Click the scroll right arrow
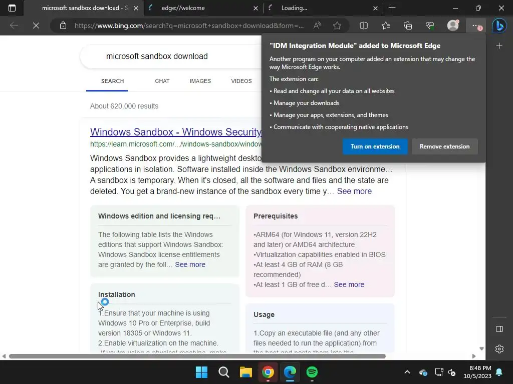The image size is (513, 384). click(x=474, y=356)
